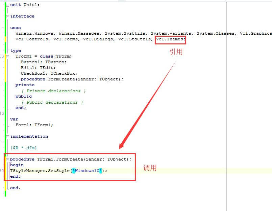Click the final 'end.' statement
The width and height of the screenshot is (272, 211).
(x=15, y=188)
